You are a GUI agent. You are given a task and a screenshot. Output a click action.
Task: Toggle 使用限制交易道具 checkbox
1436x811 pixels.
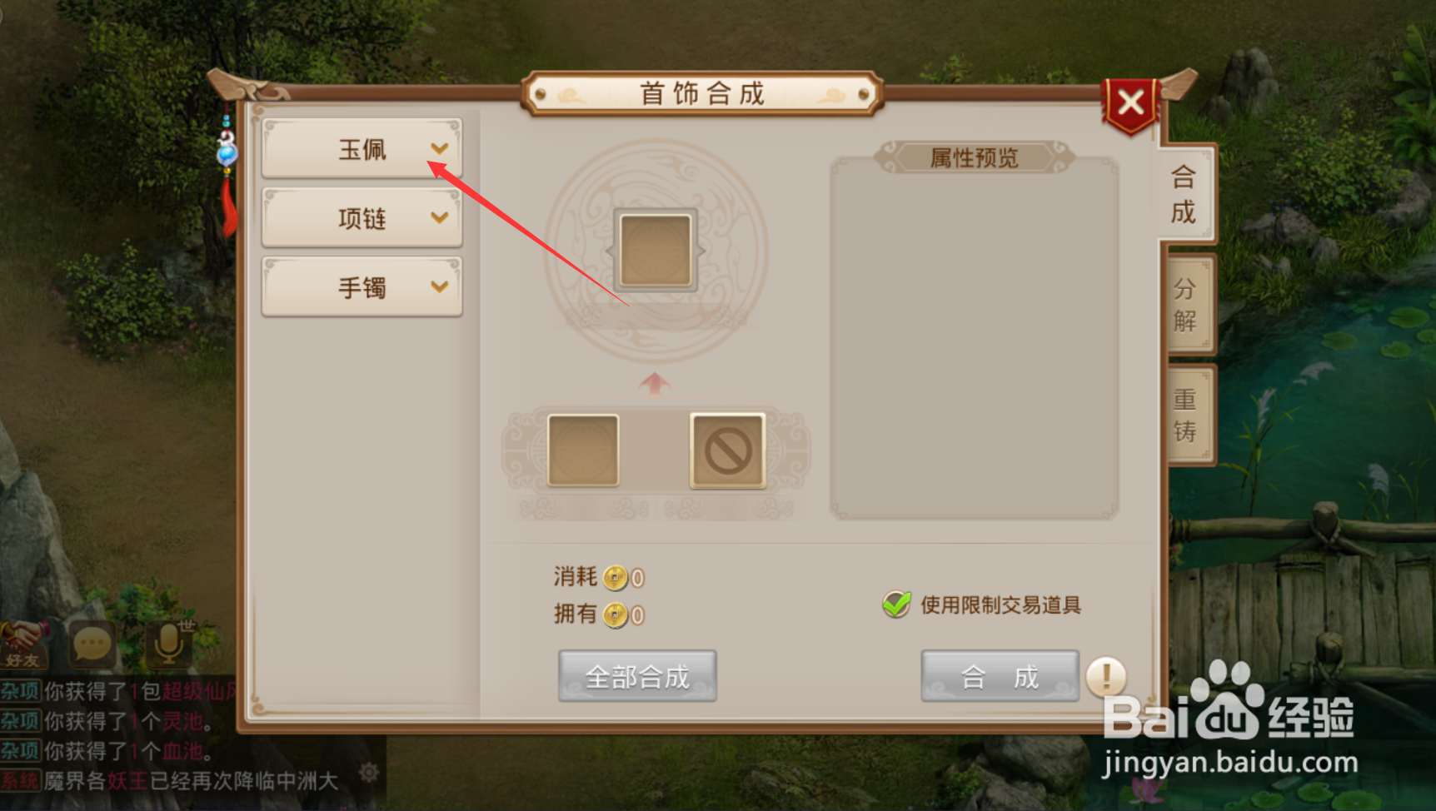[896, 605]
